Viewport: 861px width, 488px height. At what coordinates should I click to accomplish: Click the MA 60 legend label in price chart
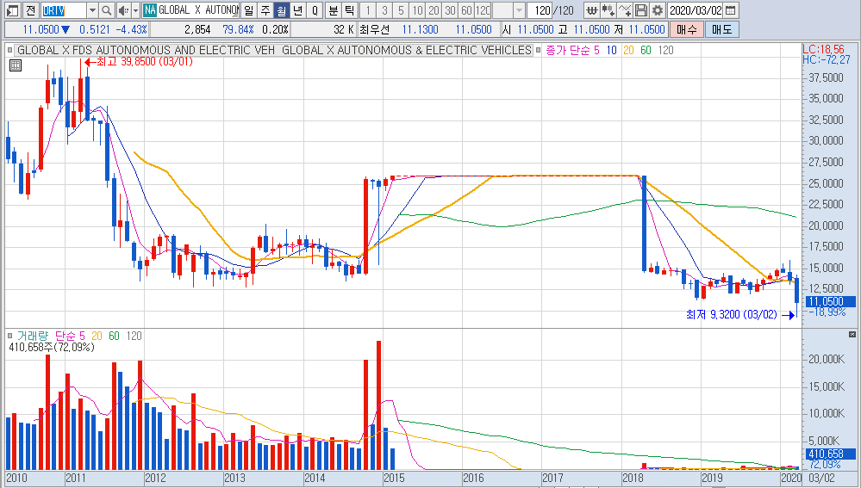(646, 50)
